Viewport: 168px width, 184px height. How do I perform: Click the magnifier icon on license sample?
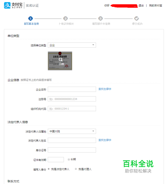60,60
